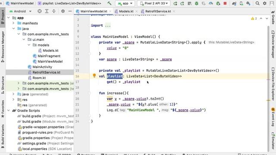Open Models.kt in the project tree
The height and width of the screenshot is (155, 276).
click(x=50, y=50)
